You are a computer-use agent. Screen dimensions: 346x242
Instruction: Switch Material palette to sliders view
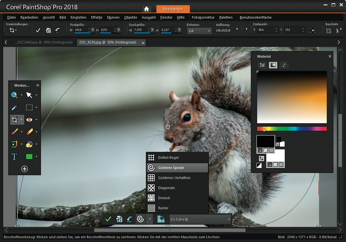pos(284,65)
